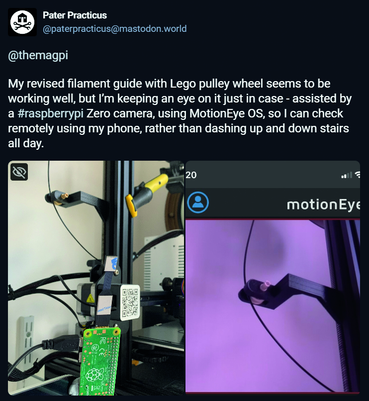The image size is (369, 401).
Task: Click the purple camera feed view
Action: 273,305
